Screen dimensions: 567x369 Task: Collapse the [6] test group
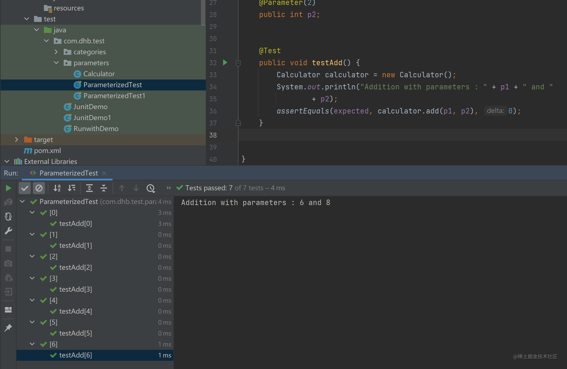(x=32, y=344)
